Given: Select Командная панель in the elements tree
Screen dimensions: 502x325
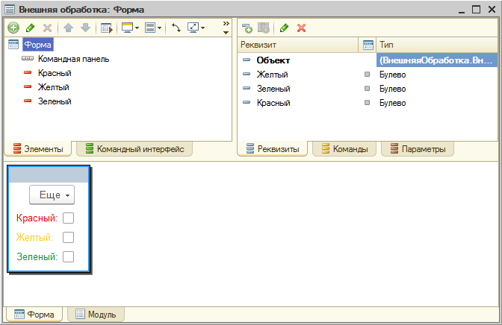Looking at the screenshot, I should pos(73,59).
